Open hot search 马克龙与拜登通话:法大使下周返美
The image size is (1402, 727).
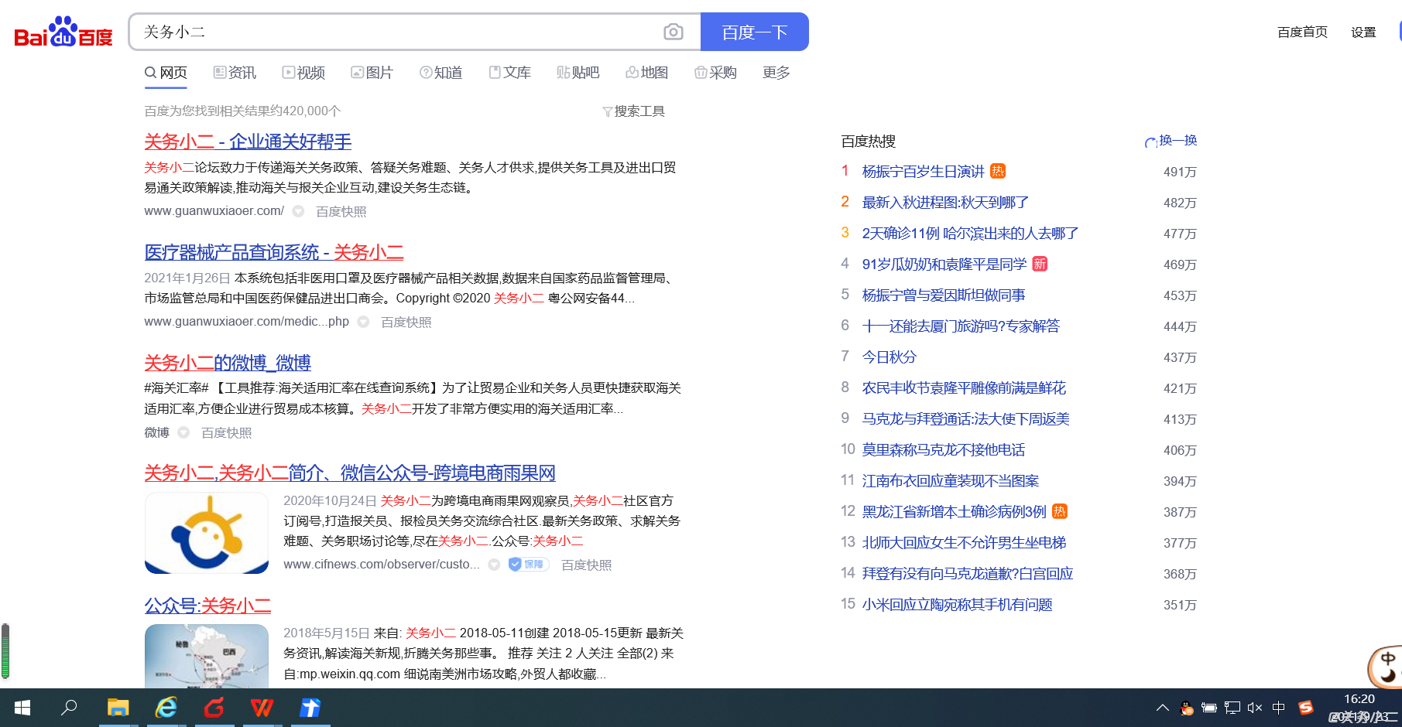966,419
